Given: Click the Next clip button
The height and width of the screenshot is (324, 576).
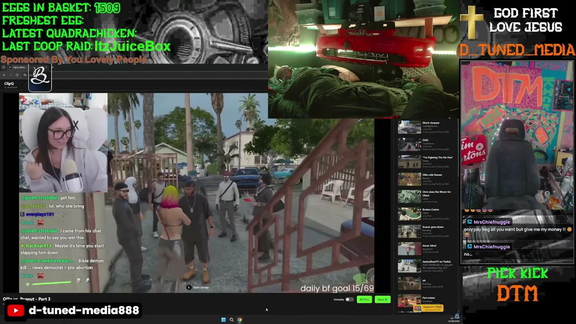Looking at the screenshot, I should pyautogui.click(x=382, y=300).
